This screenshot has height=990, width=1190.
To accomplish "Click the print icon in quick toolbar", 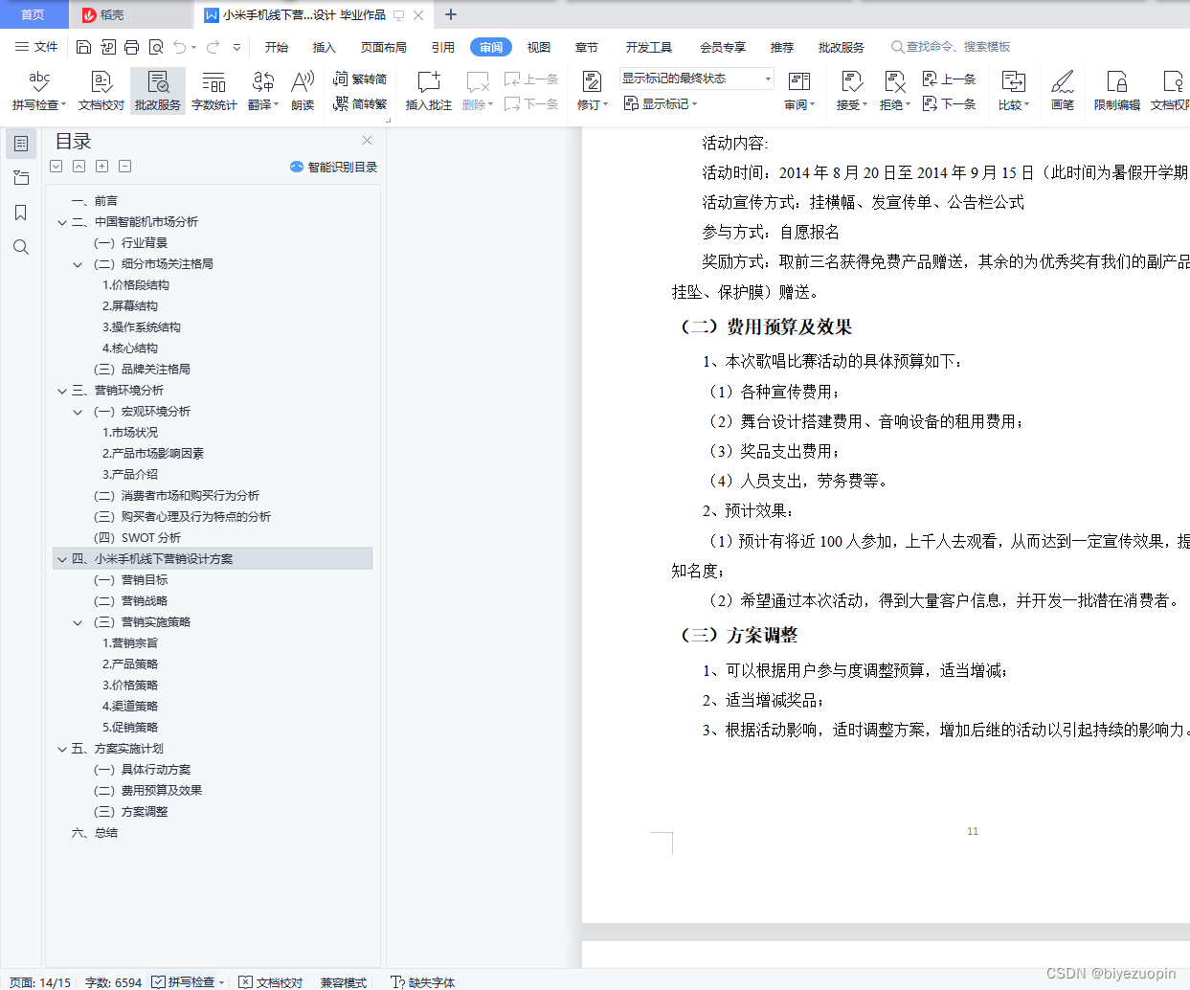I will coord(132,47).
